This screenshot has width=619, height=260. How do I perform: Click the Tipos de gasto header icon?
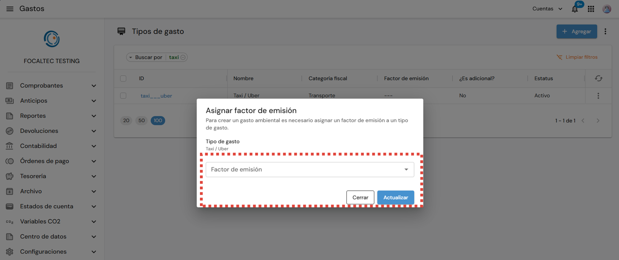pyautogui.click(x=121, y=31)
